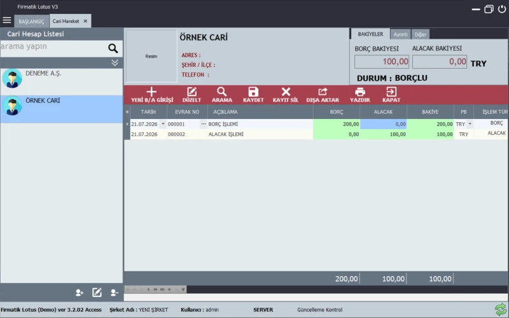Viewport: 509px width, 318px height.
Task: Click YENİ B/A GİRİŞİ plus button
Action: point(152,95)
